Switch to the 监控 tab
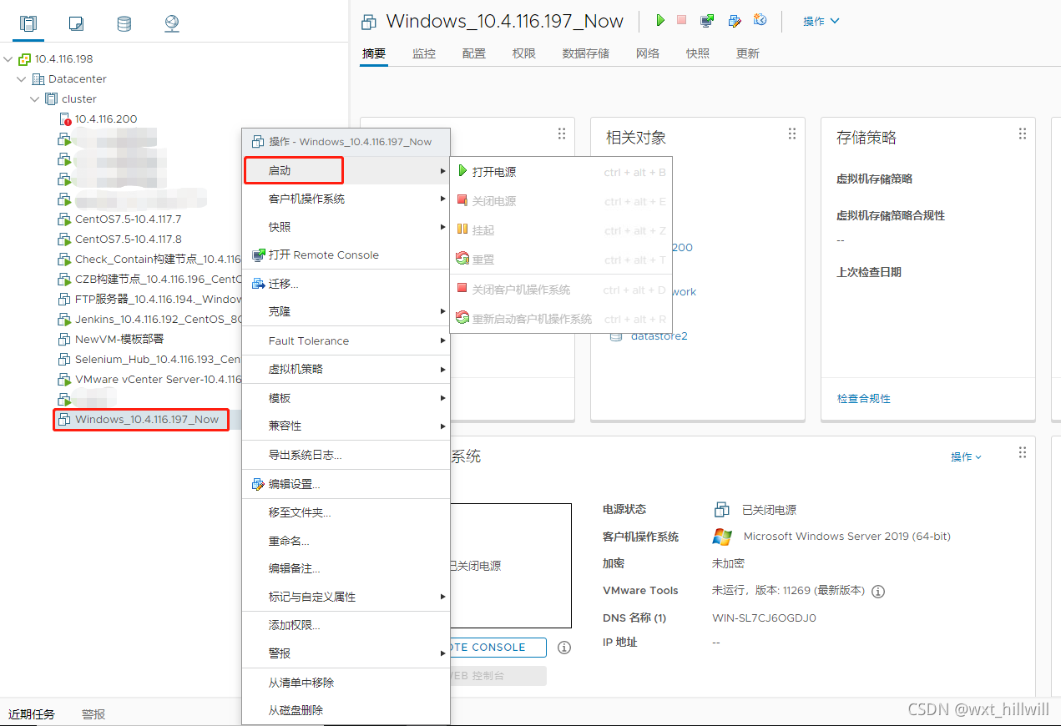 tap(424, 53)
